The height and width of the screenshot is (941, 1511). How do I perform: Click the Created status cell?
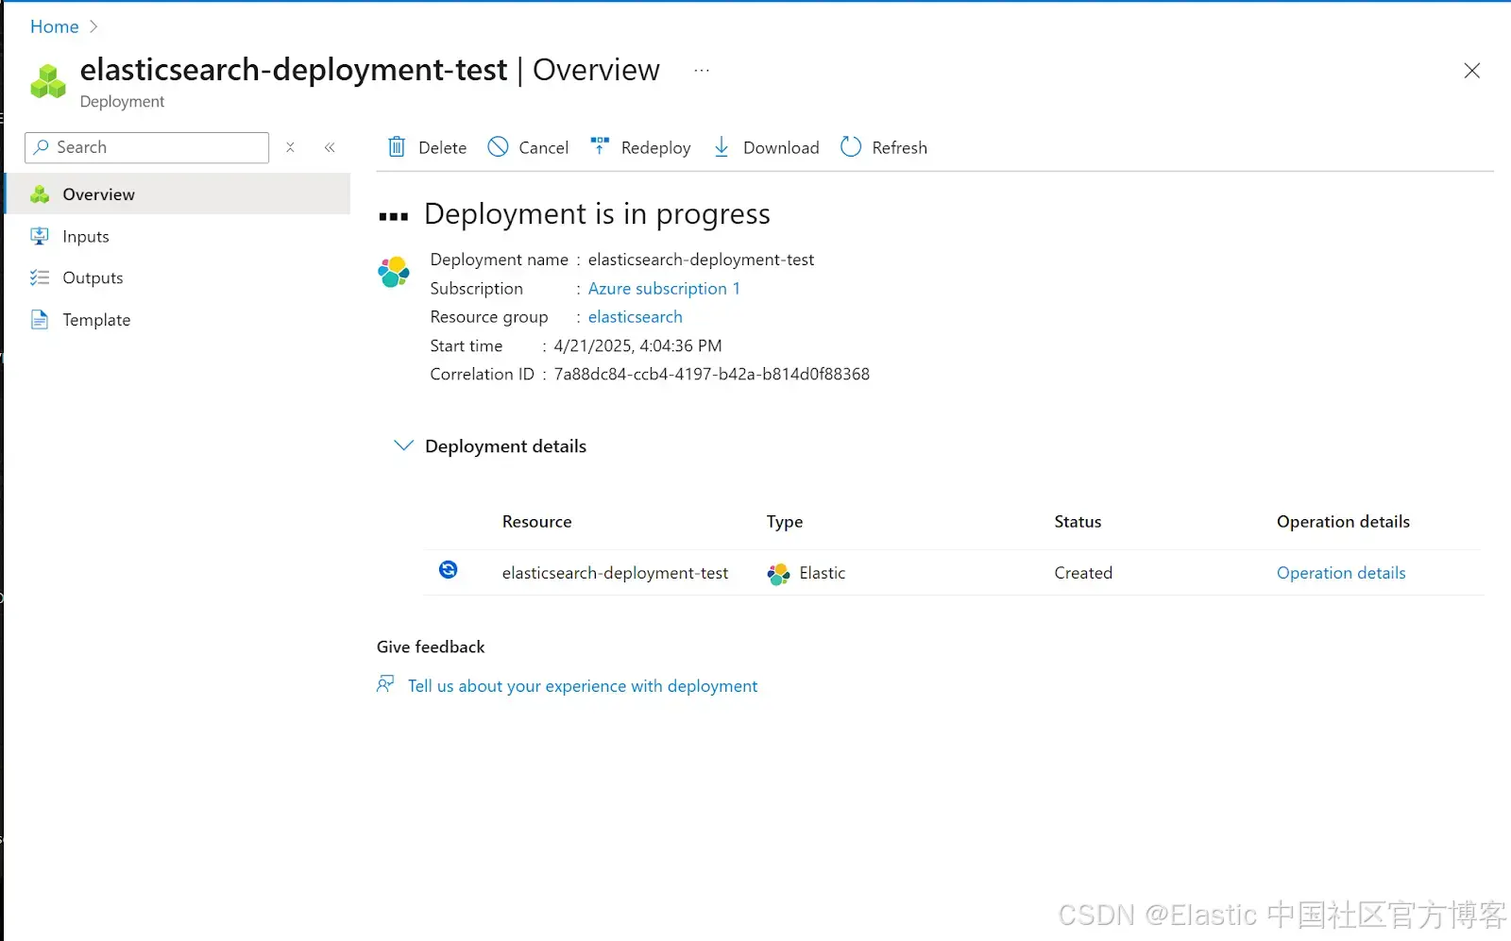click(x=1083, y=573)
